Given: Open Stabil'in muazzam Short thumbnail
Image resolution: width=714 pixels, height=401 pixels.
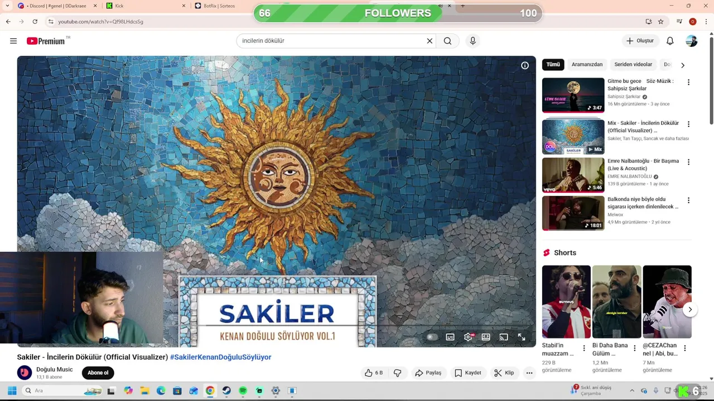Looking at the screenshot, I should tap(566, 302).
